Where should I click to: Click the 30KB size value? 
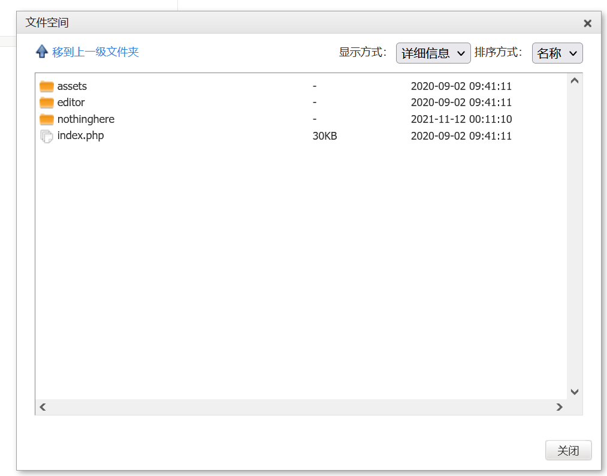(x=325, y=136)
